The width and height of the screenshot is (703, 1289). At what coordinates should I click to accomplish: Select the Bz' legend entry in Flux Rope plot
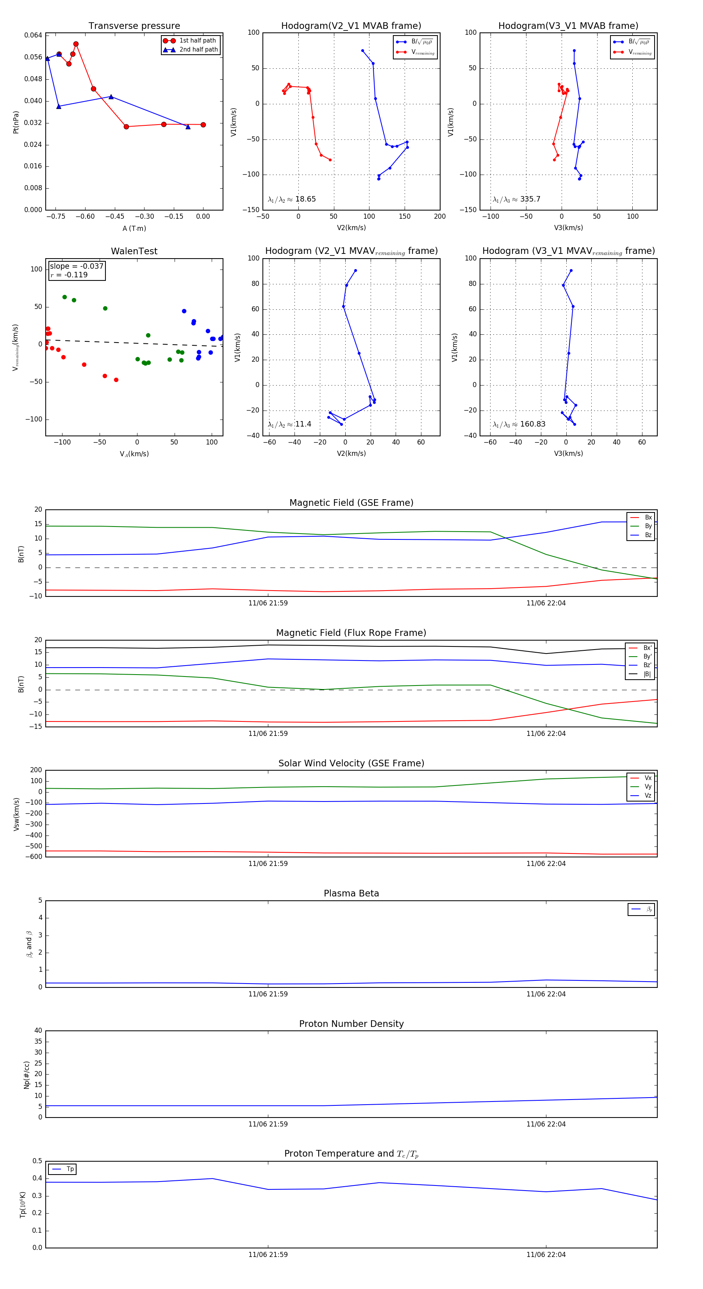pos(641,665)
